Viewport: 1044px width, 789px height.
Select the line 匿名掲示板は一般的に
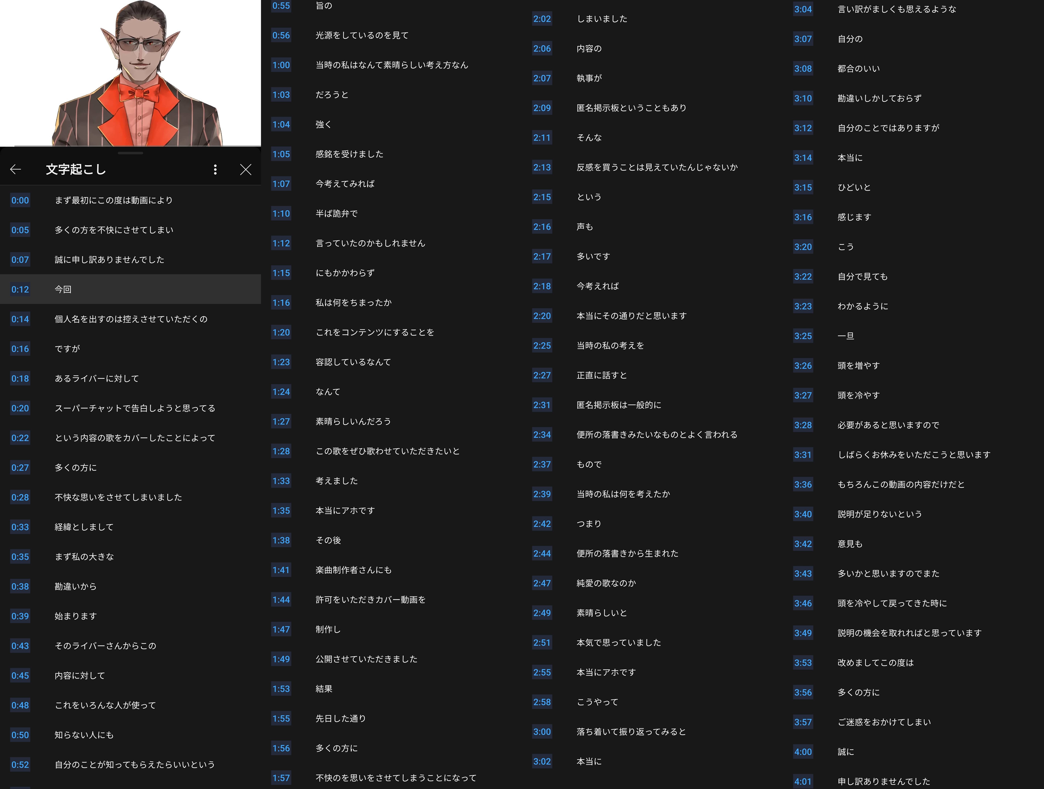[619, 405]
